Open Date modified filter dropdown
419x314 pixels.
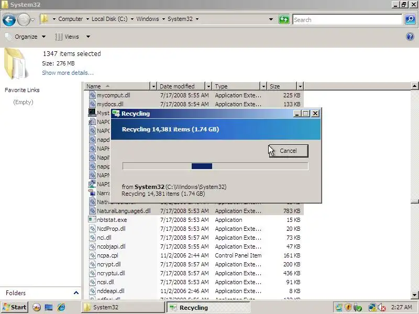point(208,86)
